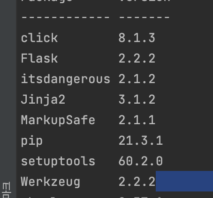The height and width of the screenshot is (198, 213).
Task: Select the setuptools package name
Action: pos(58,162)
